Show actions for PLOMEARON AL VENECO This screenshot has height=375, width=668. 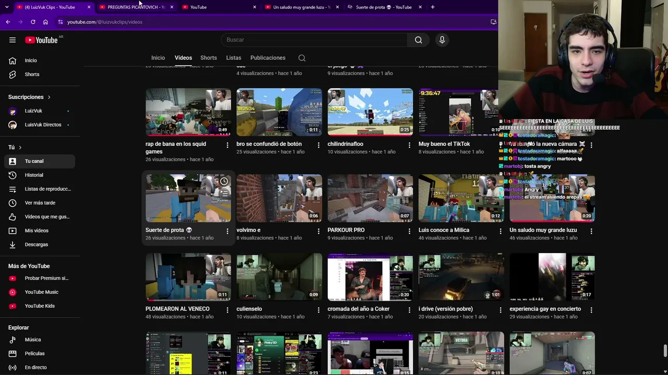pos(227,309)
